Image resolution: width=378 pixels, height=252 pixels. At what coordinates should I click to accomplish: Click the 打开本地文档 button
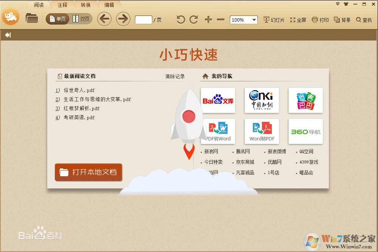pos(88,172)
